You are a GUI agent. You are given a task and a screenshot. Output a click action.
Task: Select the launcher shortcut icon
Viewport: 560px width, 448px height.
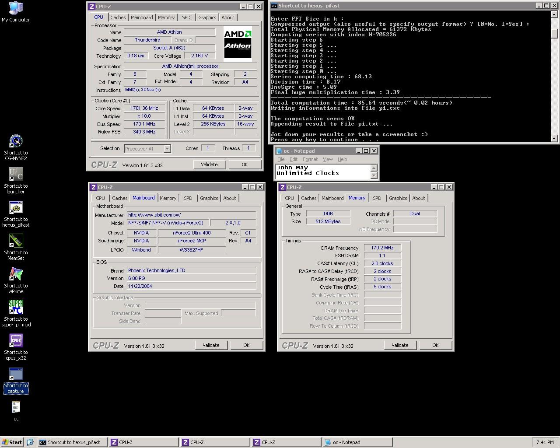[x=16, y=175]
